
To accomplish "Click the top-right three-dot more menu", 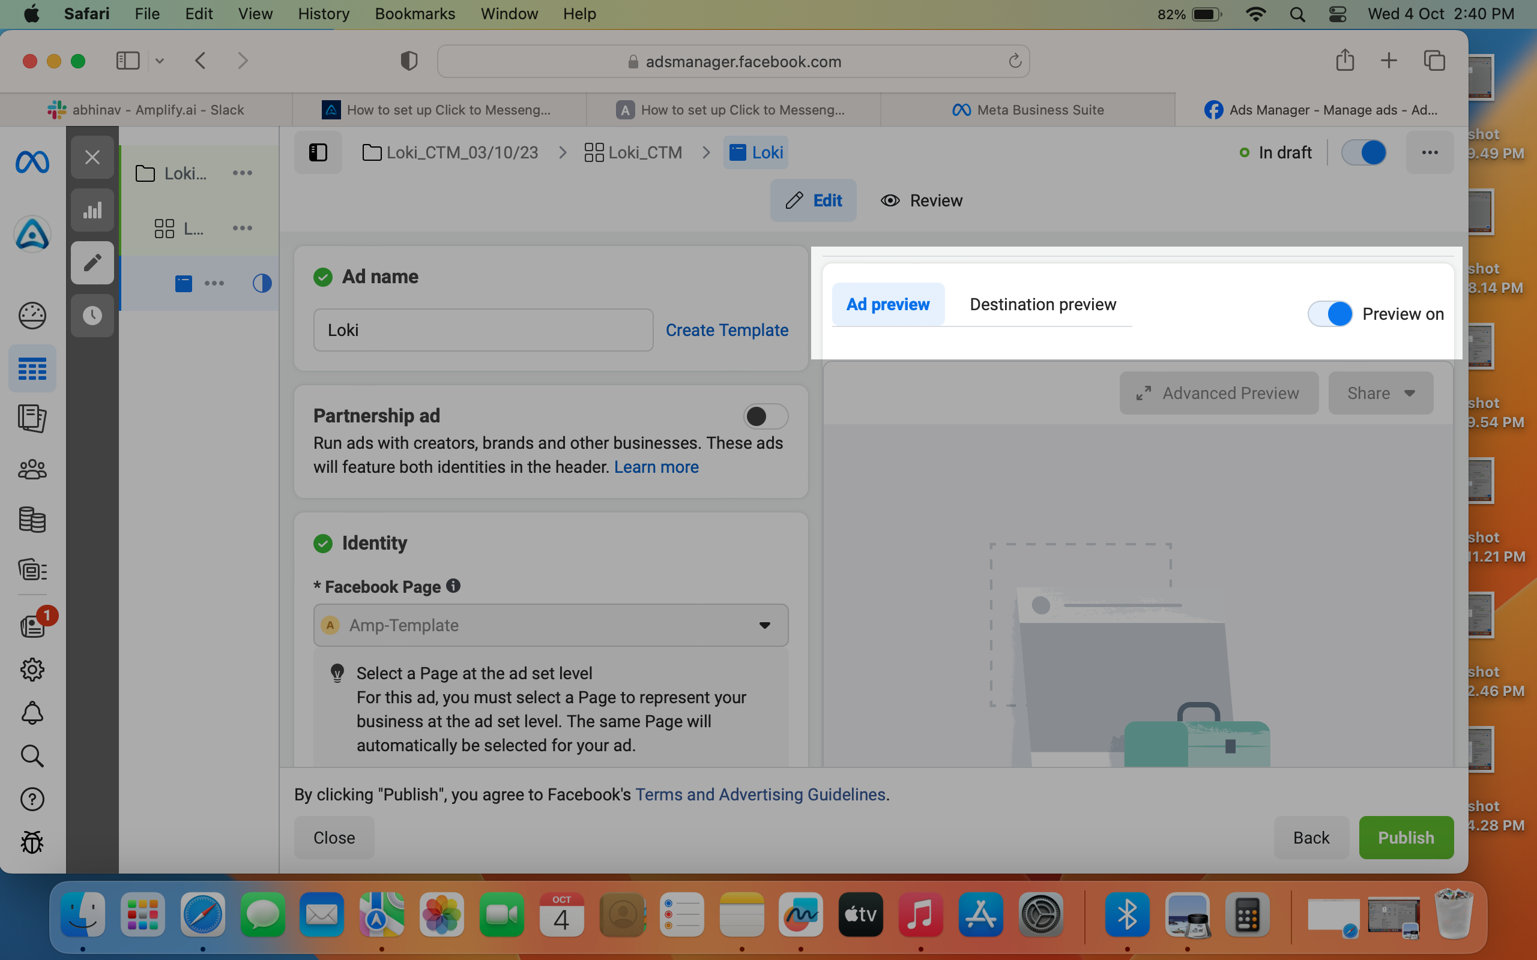I will pos(1430,152).
